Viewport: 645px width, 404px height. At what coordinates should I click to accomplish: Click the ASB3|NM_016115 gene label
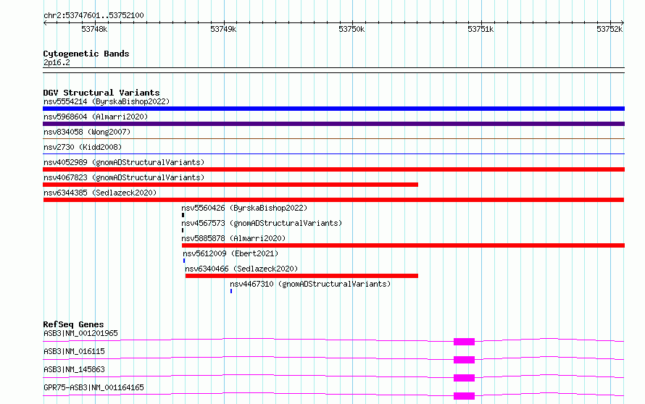[x=74, y=351]
